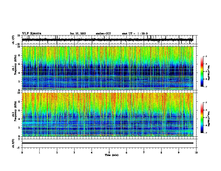The height and width of the screenshot is (171, 221).
Task: Click the "-5" tick on ch.3(V) axis
Action: (19, 148)
